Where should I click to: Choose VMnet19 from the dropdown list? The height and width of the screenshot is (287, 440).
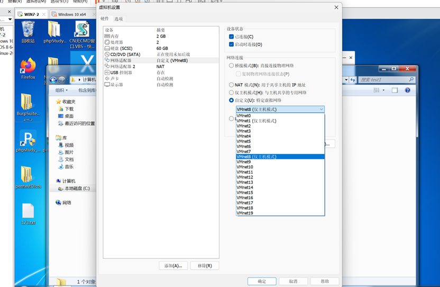(280, 213)
